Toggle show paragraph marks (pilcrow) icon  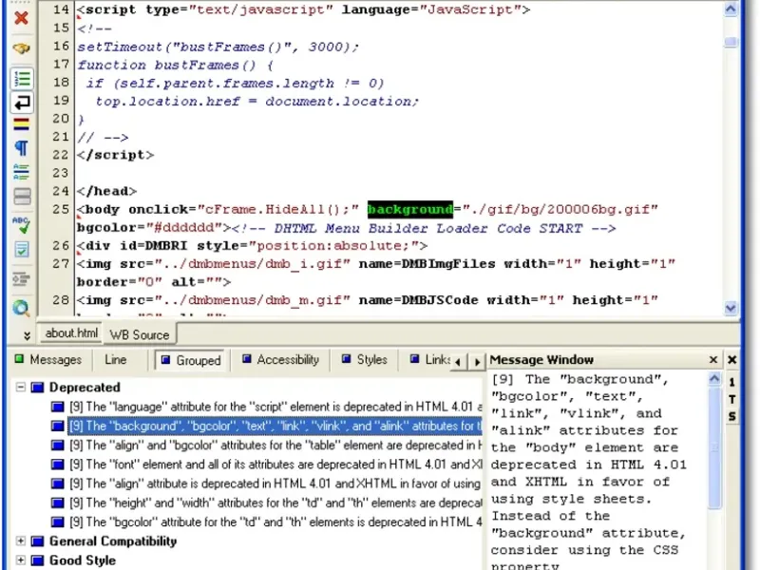tap(21, 148)
